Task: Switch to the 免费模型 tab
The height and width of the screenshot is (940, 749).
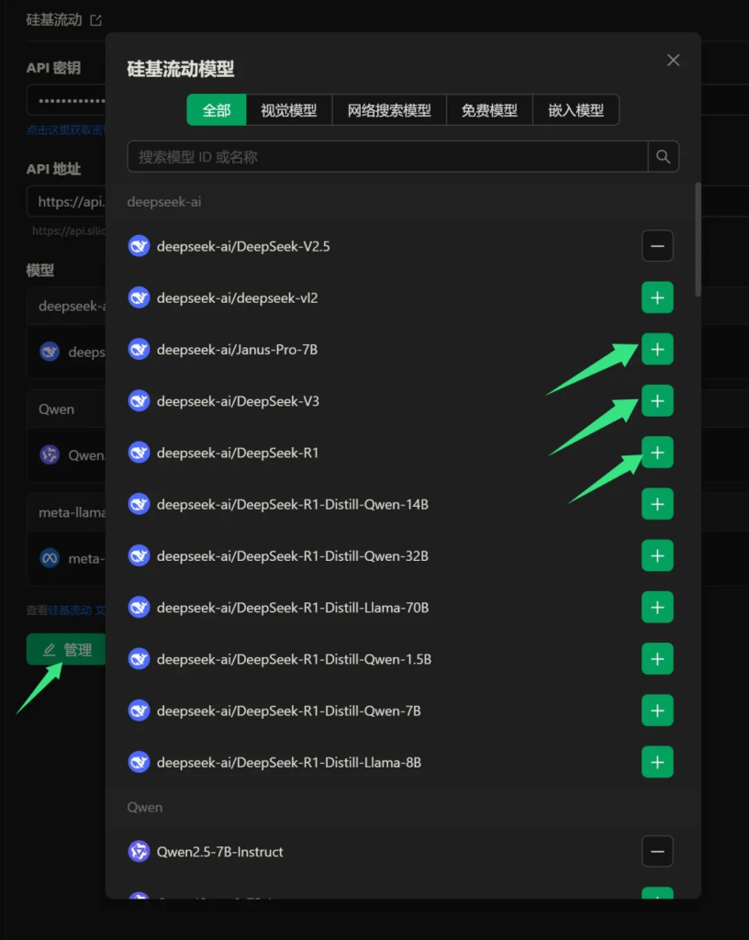Action: (489, 110)
